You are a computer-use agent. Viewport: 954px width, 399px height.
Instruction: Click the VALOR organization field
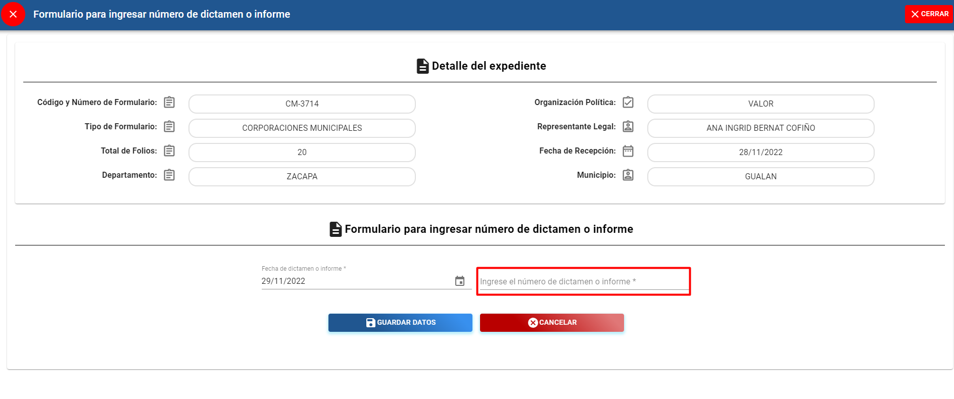click(760, 104)
